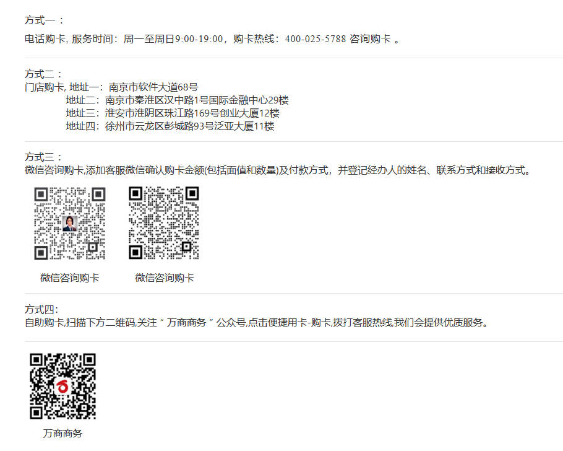
Task: Click the QR code with portrait photo
Action: coord(70,224)
